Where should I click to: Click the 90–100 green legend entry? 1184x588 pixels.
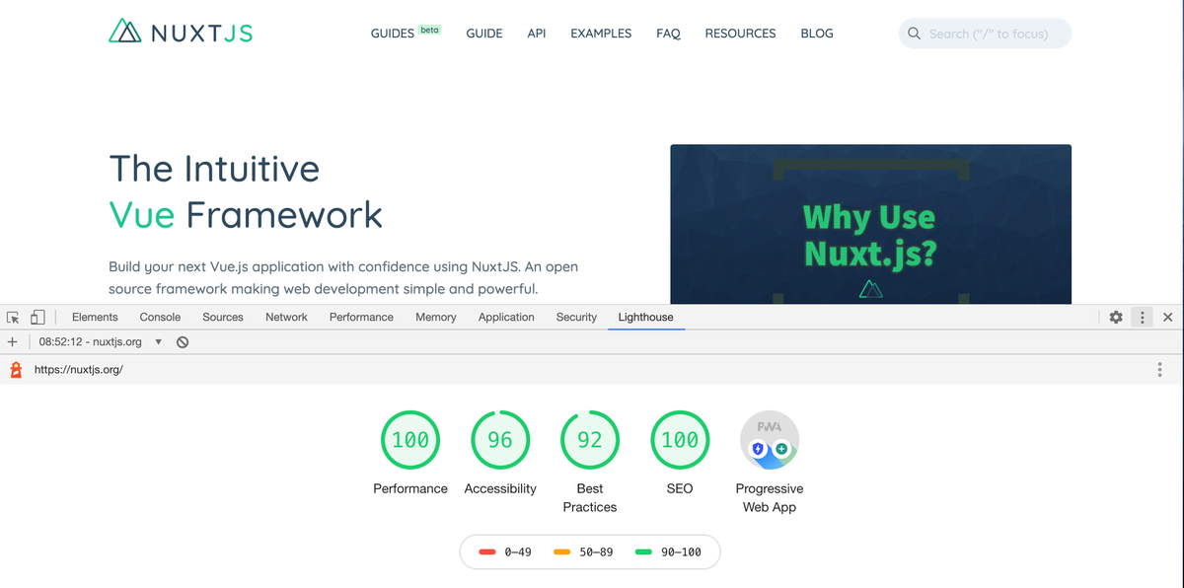tap(668, 551)
